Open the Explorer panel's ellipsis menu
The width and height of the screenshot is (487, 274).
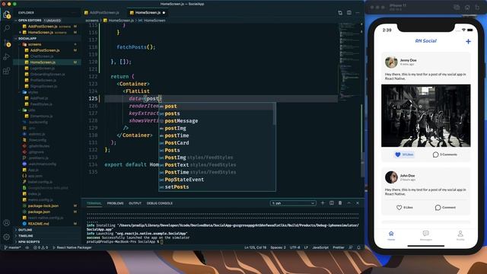[x=74, y=13]
